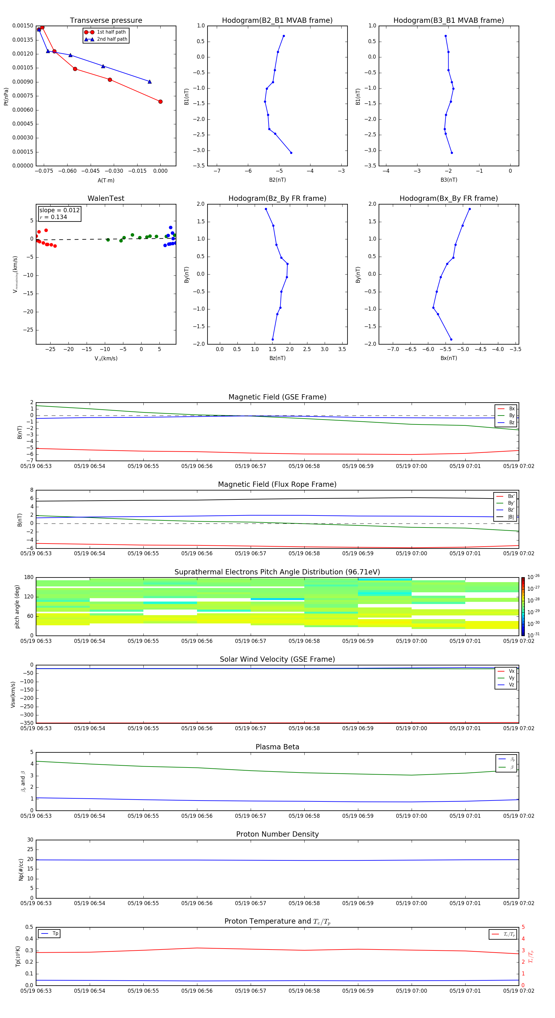
Task: Click the 'Vy' entry in velocity legend
Action: click(x=506, y=678)
